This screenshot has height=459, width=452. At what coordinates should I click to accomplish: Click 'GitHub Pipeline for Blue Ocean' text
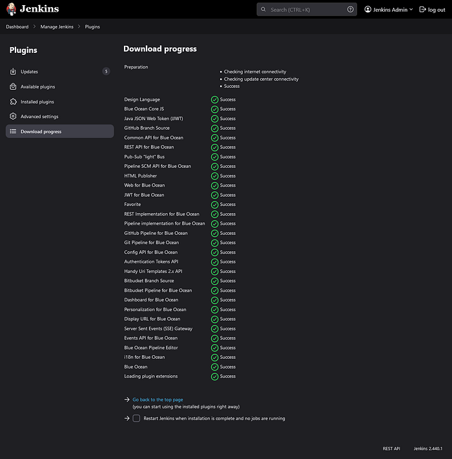point(156,233)
